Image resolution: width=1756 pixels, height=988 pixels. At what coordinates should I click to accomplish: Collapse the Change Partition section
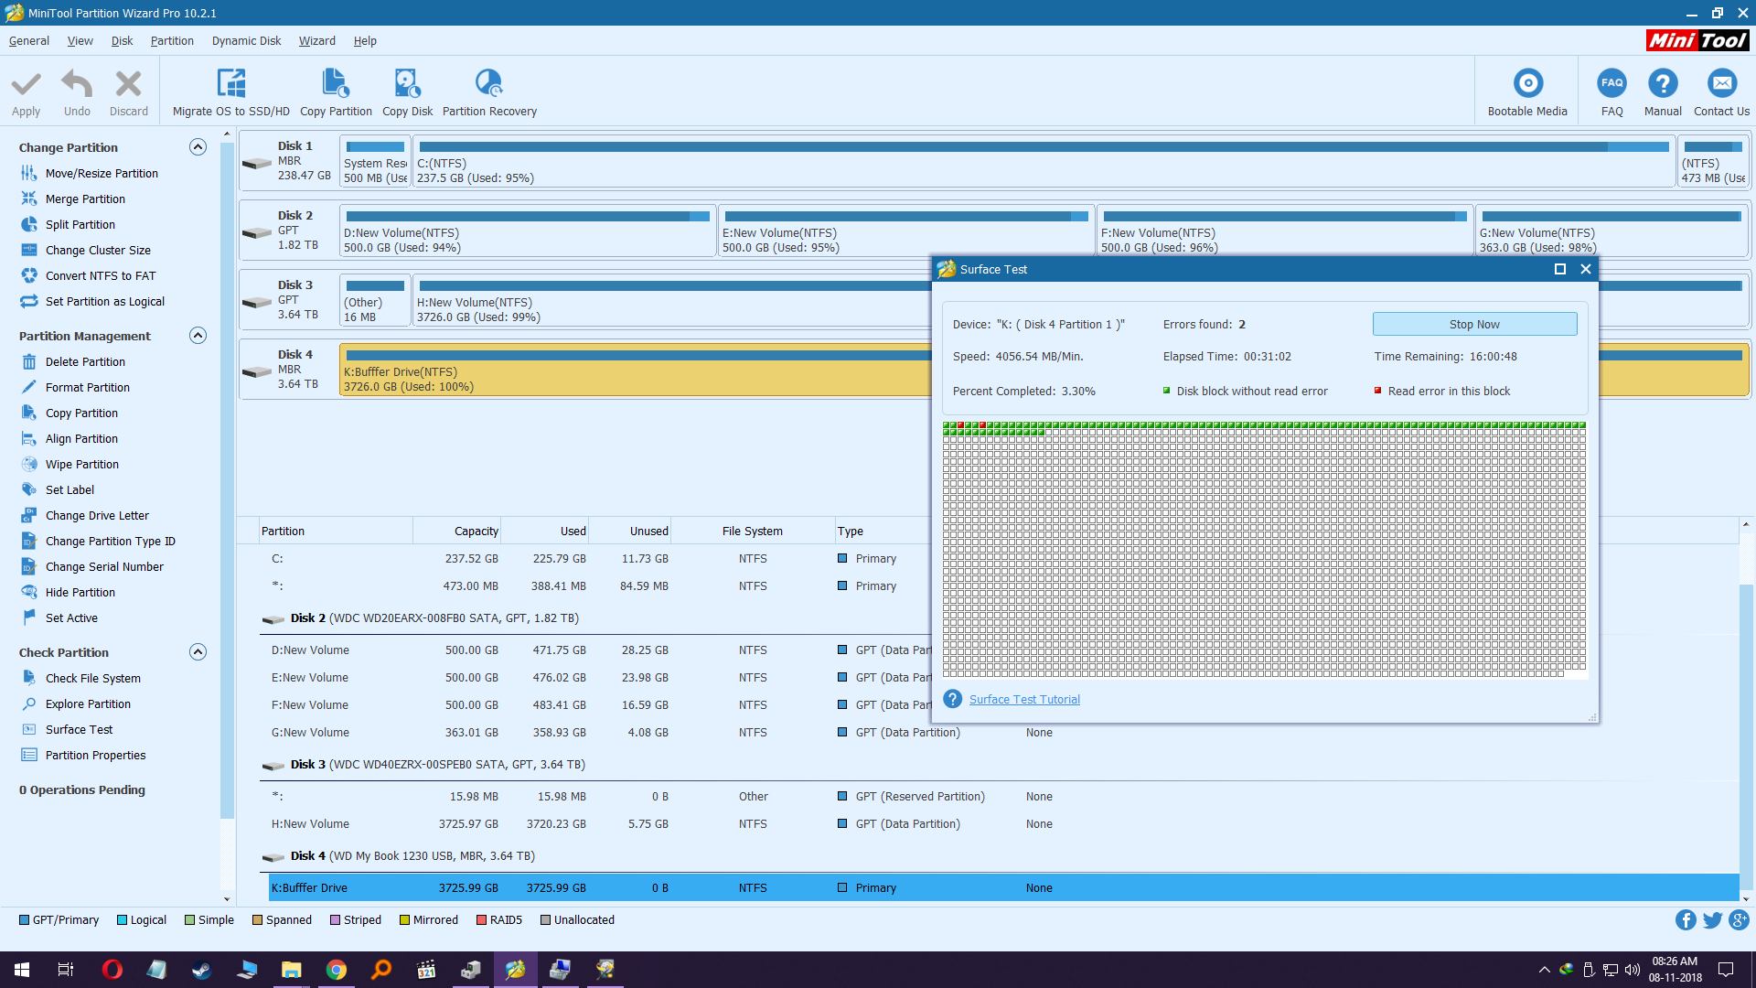coord(198,146)
